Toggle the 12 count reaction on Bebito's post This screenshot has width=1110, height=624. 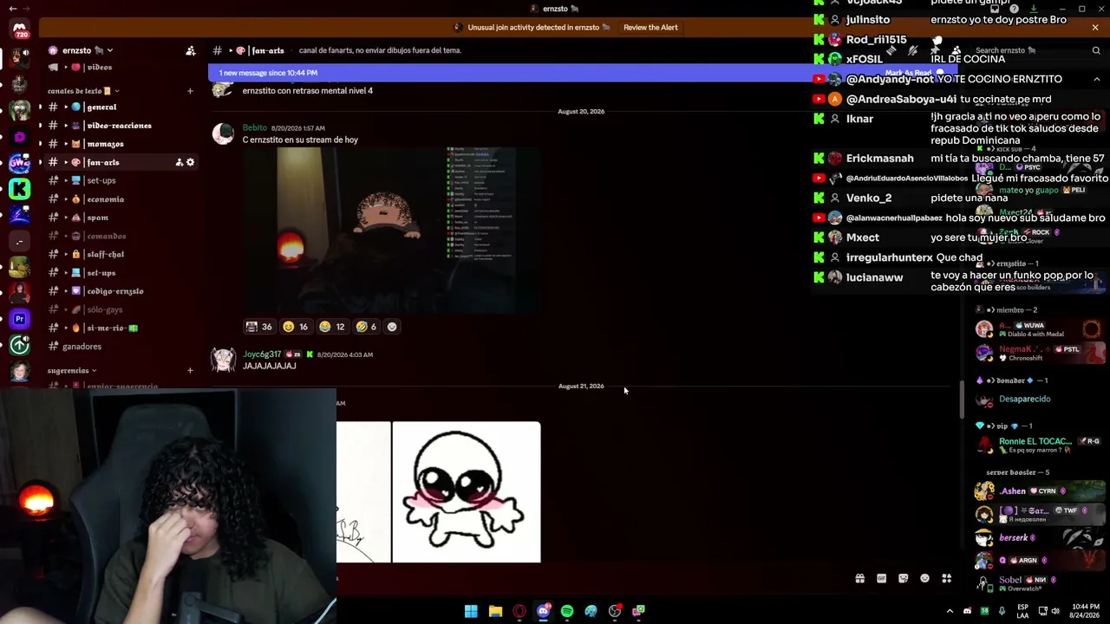click(x=332, y=327)
